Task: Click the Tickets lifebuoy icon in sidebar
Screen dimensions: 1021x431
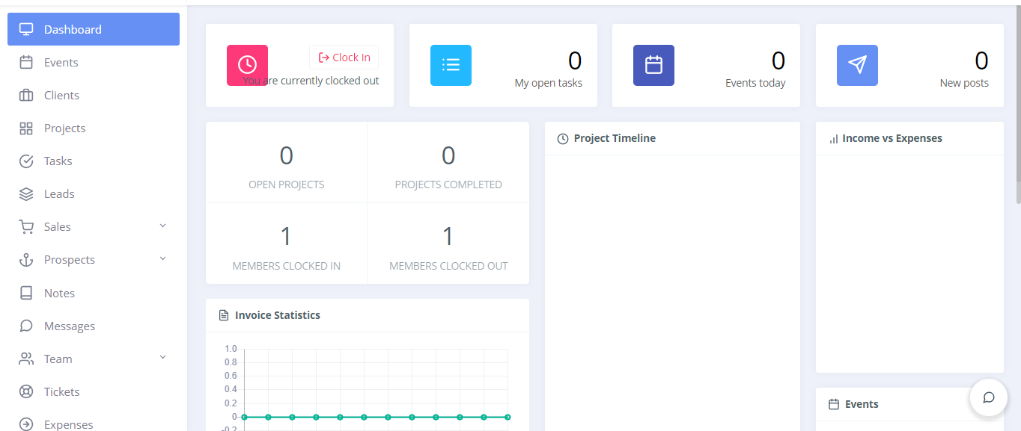Action: (x=26, y=391)
